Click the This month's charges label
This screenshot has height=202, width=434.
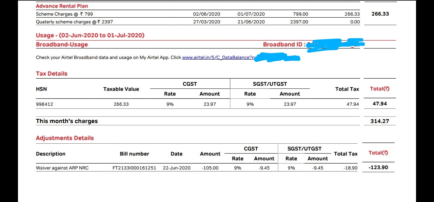click(67, 121)
